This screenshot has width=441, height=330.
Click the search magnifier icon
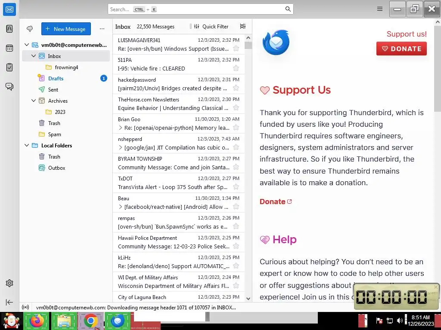pyautogui.click(x=288, y=9)
